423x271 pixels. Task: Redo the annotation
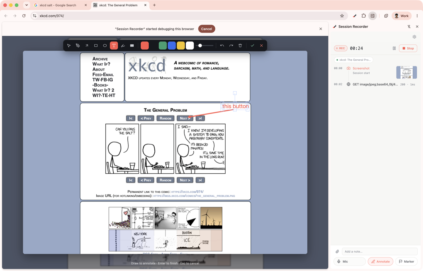(231, 46)
